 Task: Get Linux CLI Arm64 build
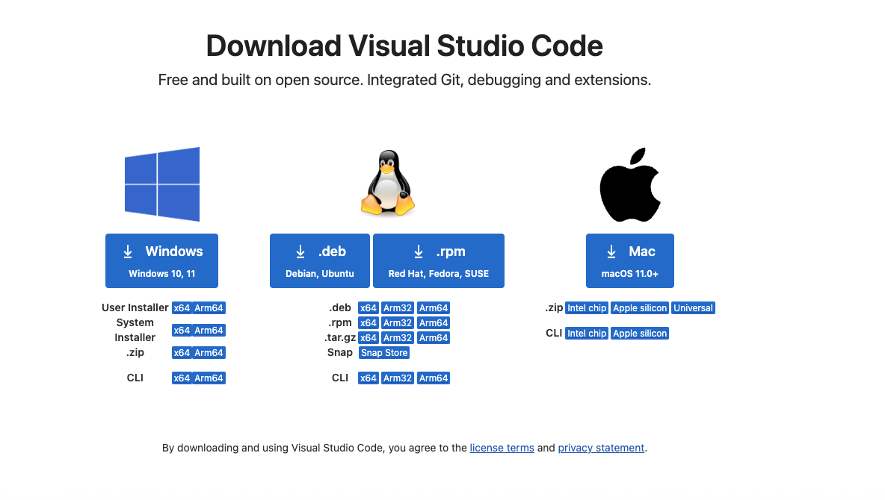[x=434, y=378]
